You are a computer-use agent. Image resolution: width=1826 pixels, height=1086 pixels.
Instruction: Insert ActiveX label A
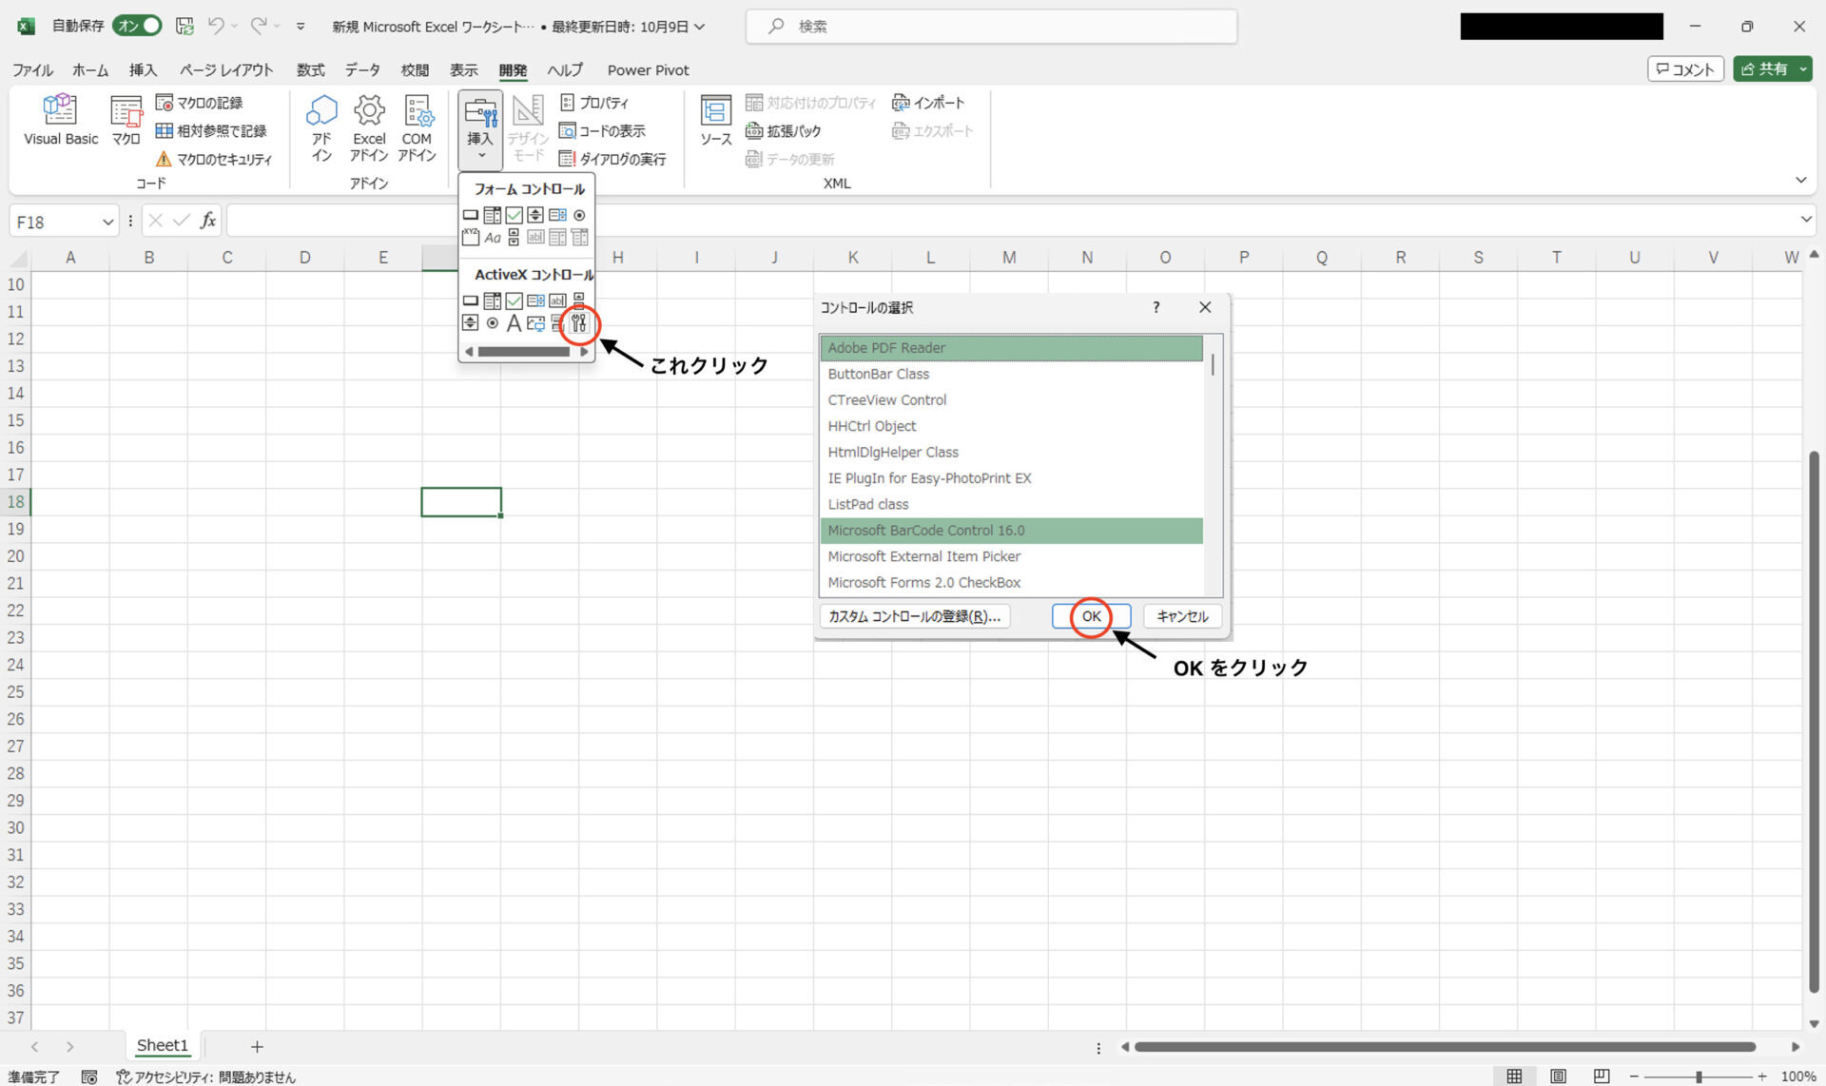point(515,323)
